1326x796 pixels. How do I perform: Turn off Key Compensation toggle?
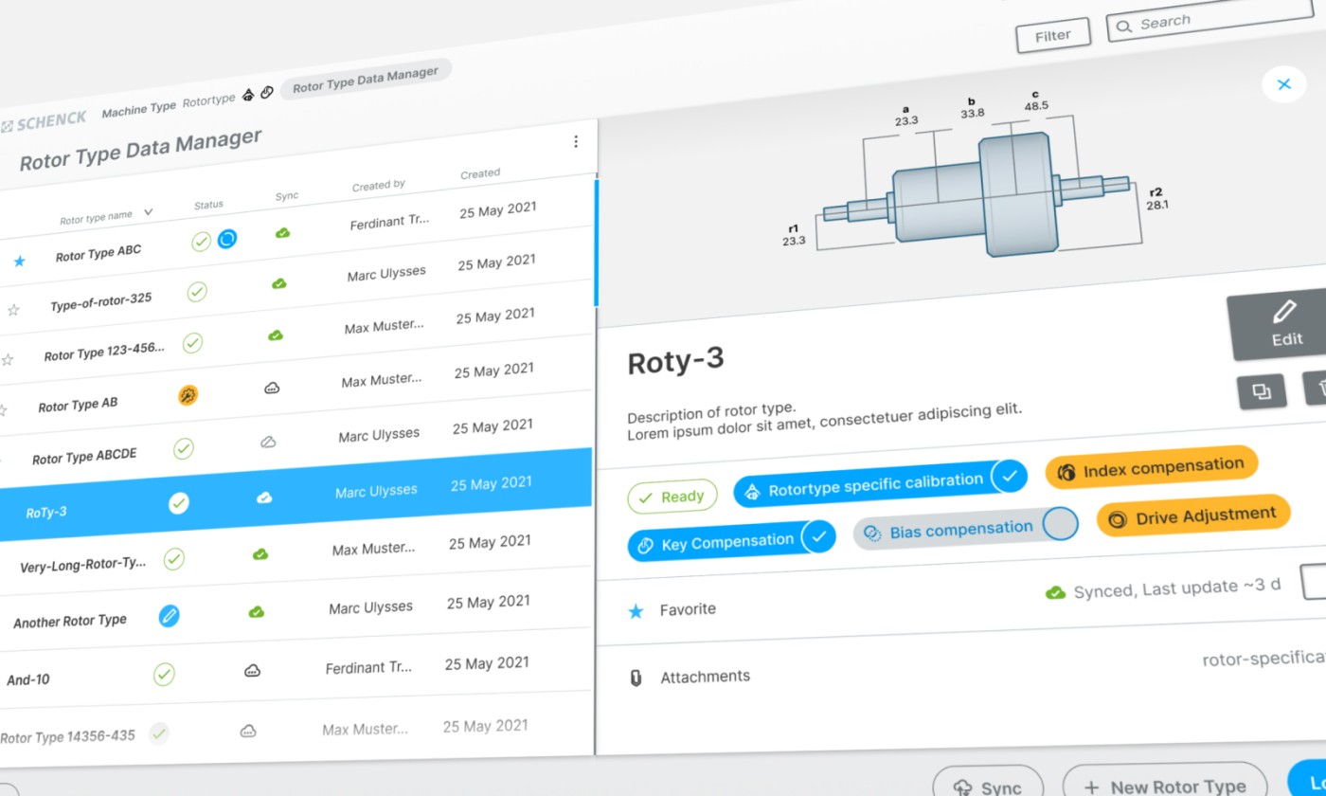[818, 537]
